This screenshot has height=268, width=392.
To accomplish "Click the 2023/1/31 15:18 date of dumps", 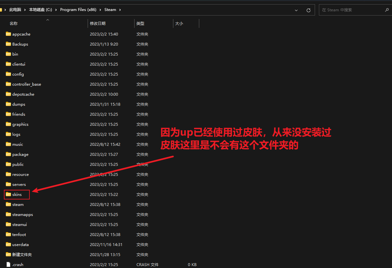I will [105, 104].
